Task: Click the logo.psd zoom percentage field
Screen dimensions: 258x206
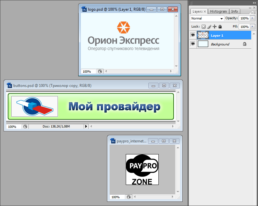Action: click(x=88, y=71)
